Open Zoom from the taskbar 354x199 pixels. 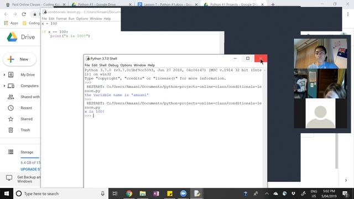(183, 193)
